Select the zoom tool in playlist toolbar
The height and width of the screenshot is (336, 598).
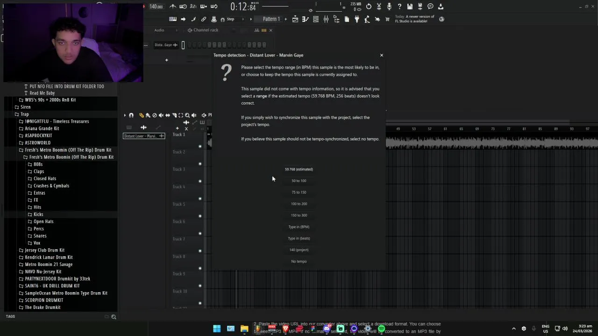[187, 115]
